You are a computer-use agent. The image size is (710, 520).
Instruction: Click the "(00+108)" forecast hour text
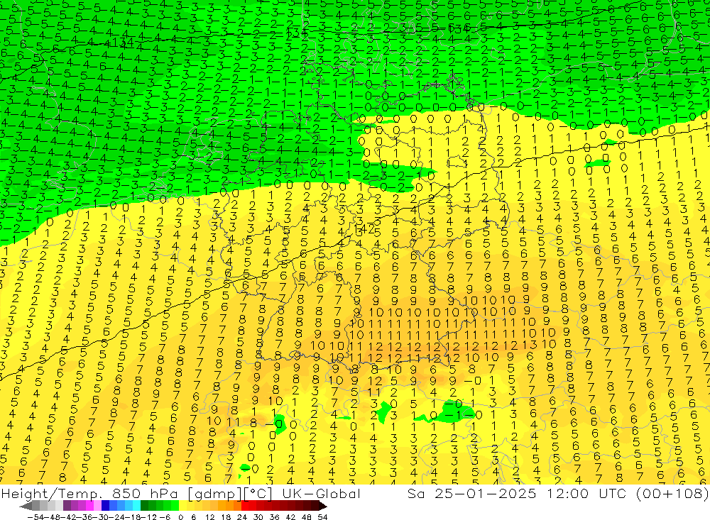[672, 493]
